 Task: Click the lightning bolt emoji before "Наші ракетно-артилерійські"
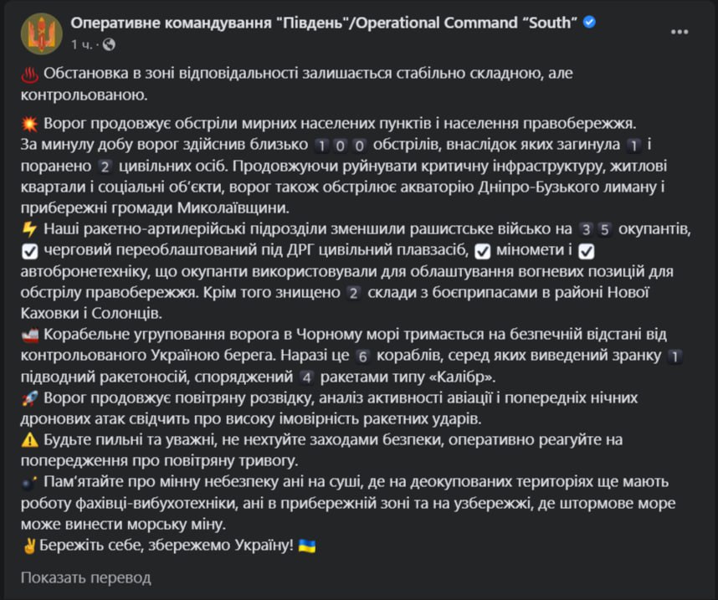28,228
